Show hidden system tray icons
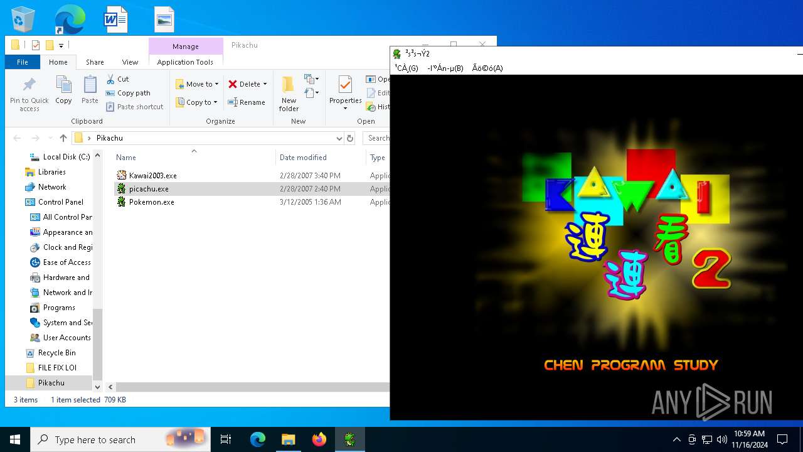803x452 pixels. (x=676, y=439)
